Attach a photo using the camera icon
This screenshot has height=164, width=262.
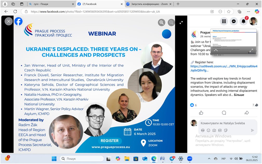214,130
